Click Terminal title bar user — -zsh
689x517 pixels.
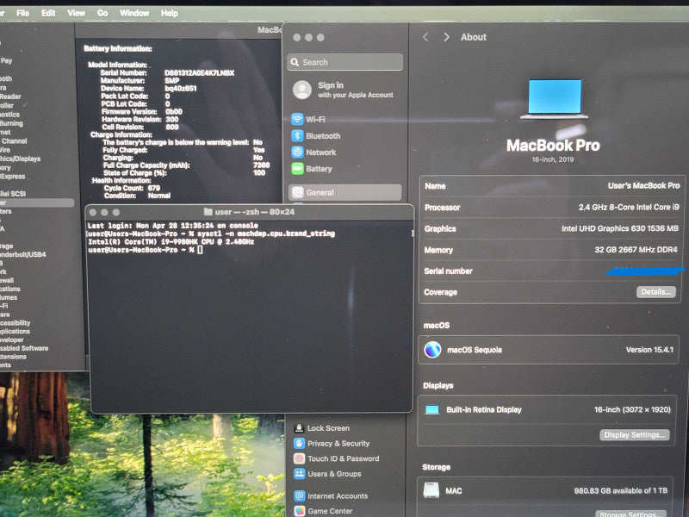pos(250,212)
